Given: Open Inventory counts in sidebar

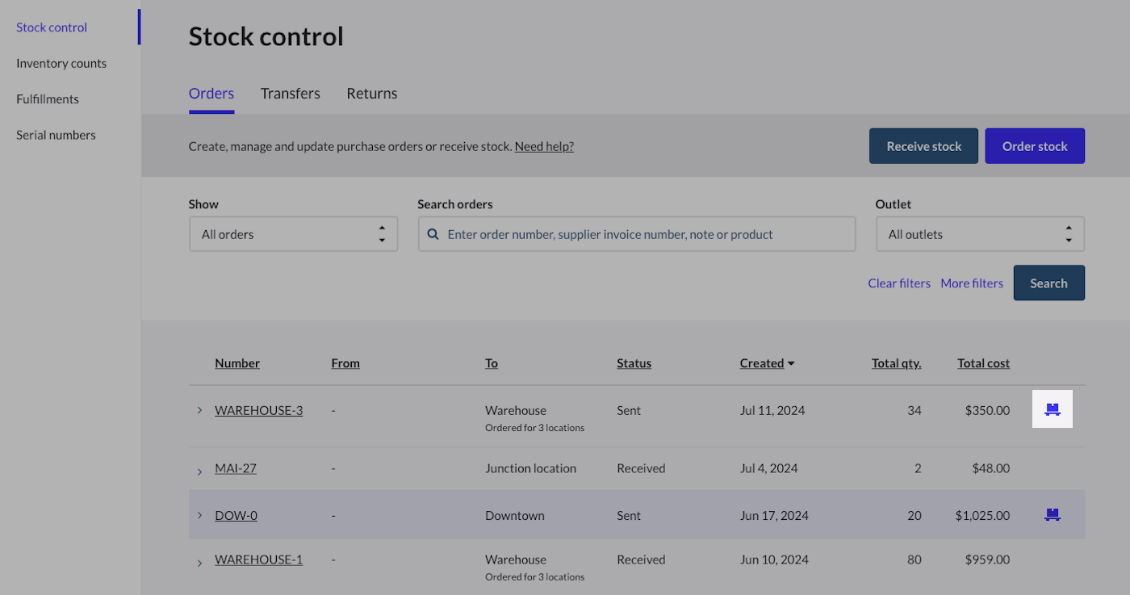Looking at the screenshot, I should (x=61, y=63).
